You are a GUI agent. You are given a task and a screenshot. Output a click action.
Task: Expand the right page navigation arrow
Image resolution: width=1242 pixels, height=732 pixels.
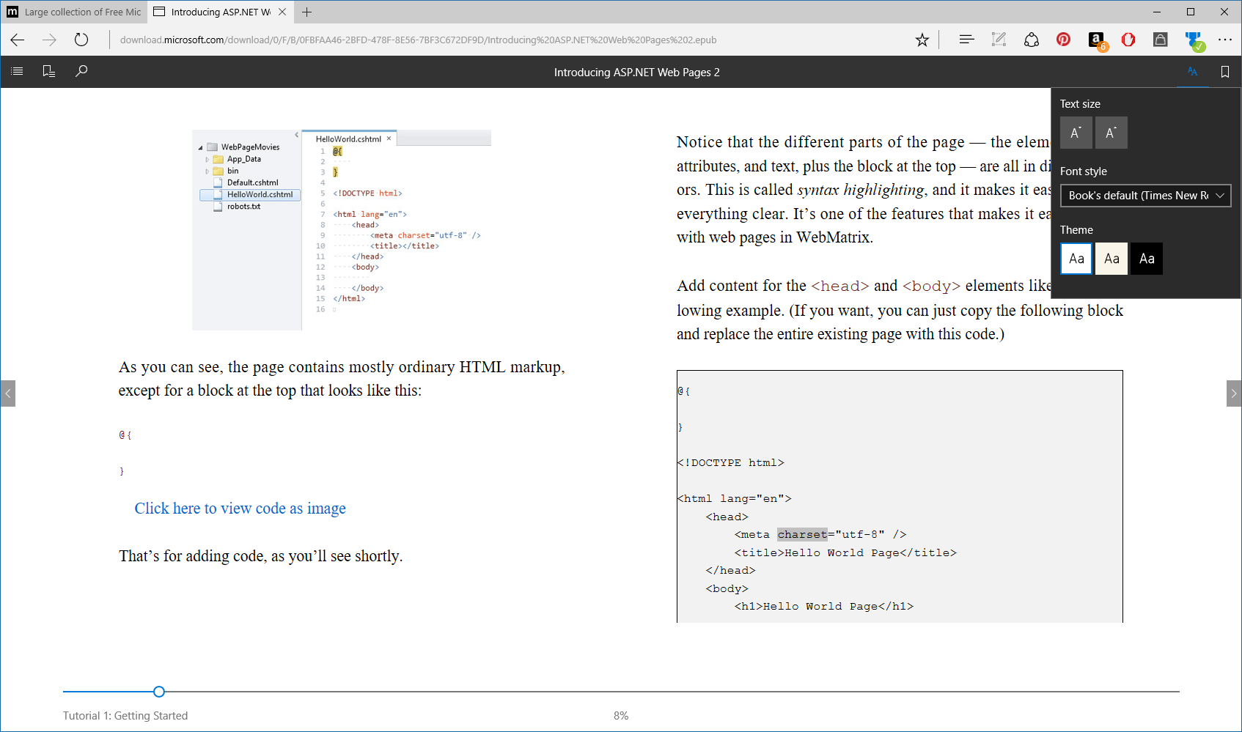(1232, 393)
